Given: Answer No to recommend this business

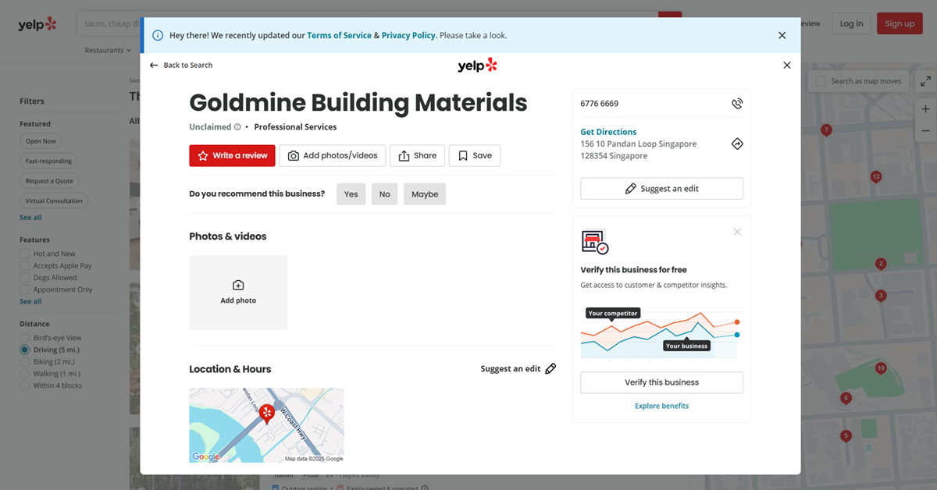Looking at the screenshot, I should (384, 194).
